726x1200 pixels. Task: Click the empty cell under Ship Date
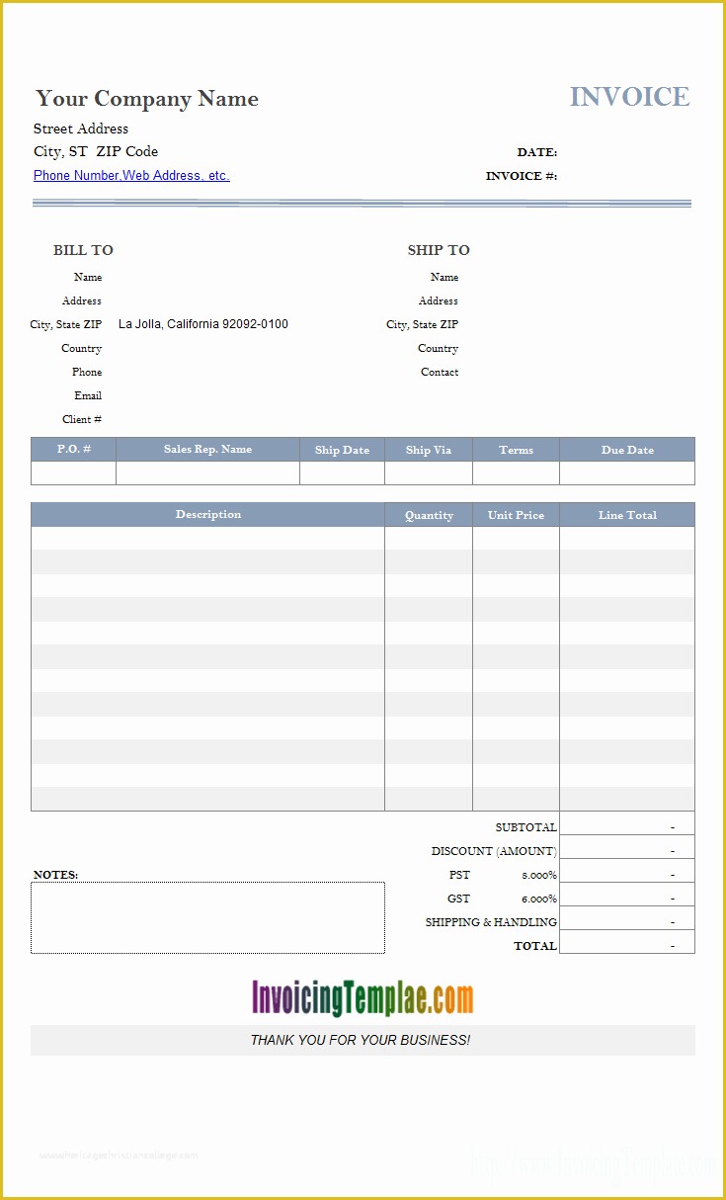click(343, 473)
